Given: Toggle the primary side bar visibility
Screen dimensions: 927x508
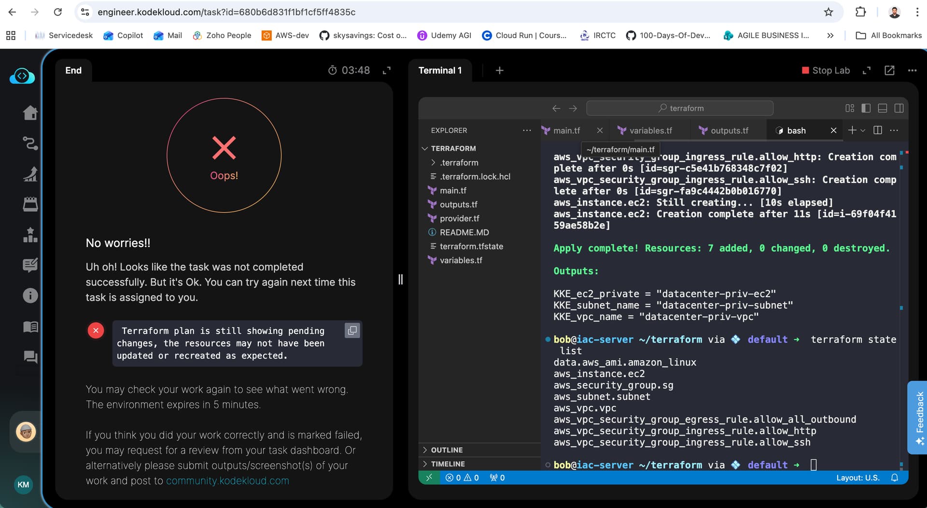Looking at the screenshot, I should pos(866,108).
